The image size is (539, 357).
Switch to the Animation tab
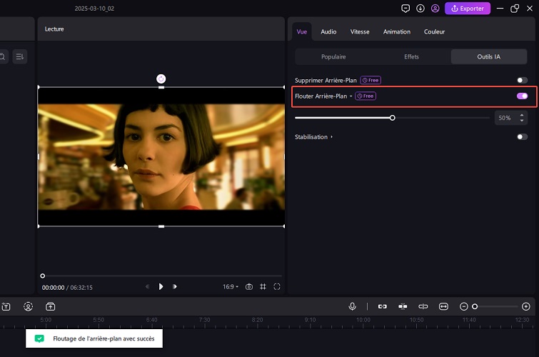pyautogui.click(x=397, y=31)
